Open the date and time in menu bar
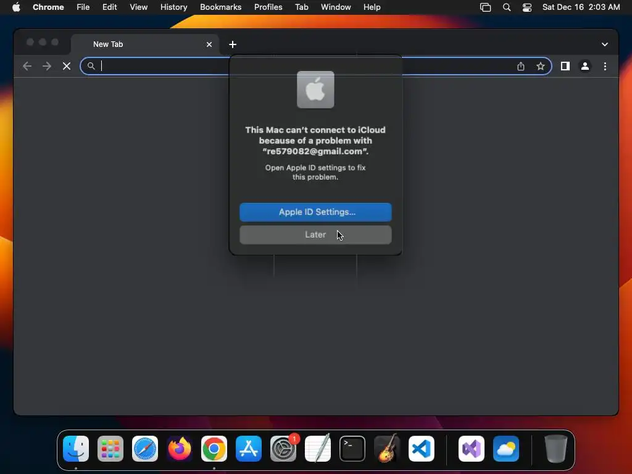The width and height of the screenshot is (632, 474). pos(581,7)
